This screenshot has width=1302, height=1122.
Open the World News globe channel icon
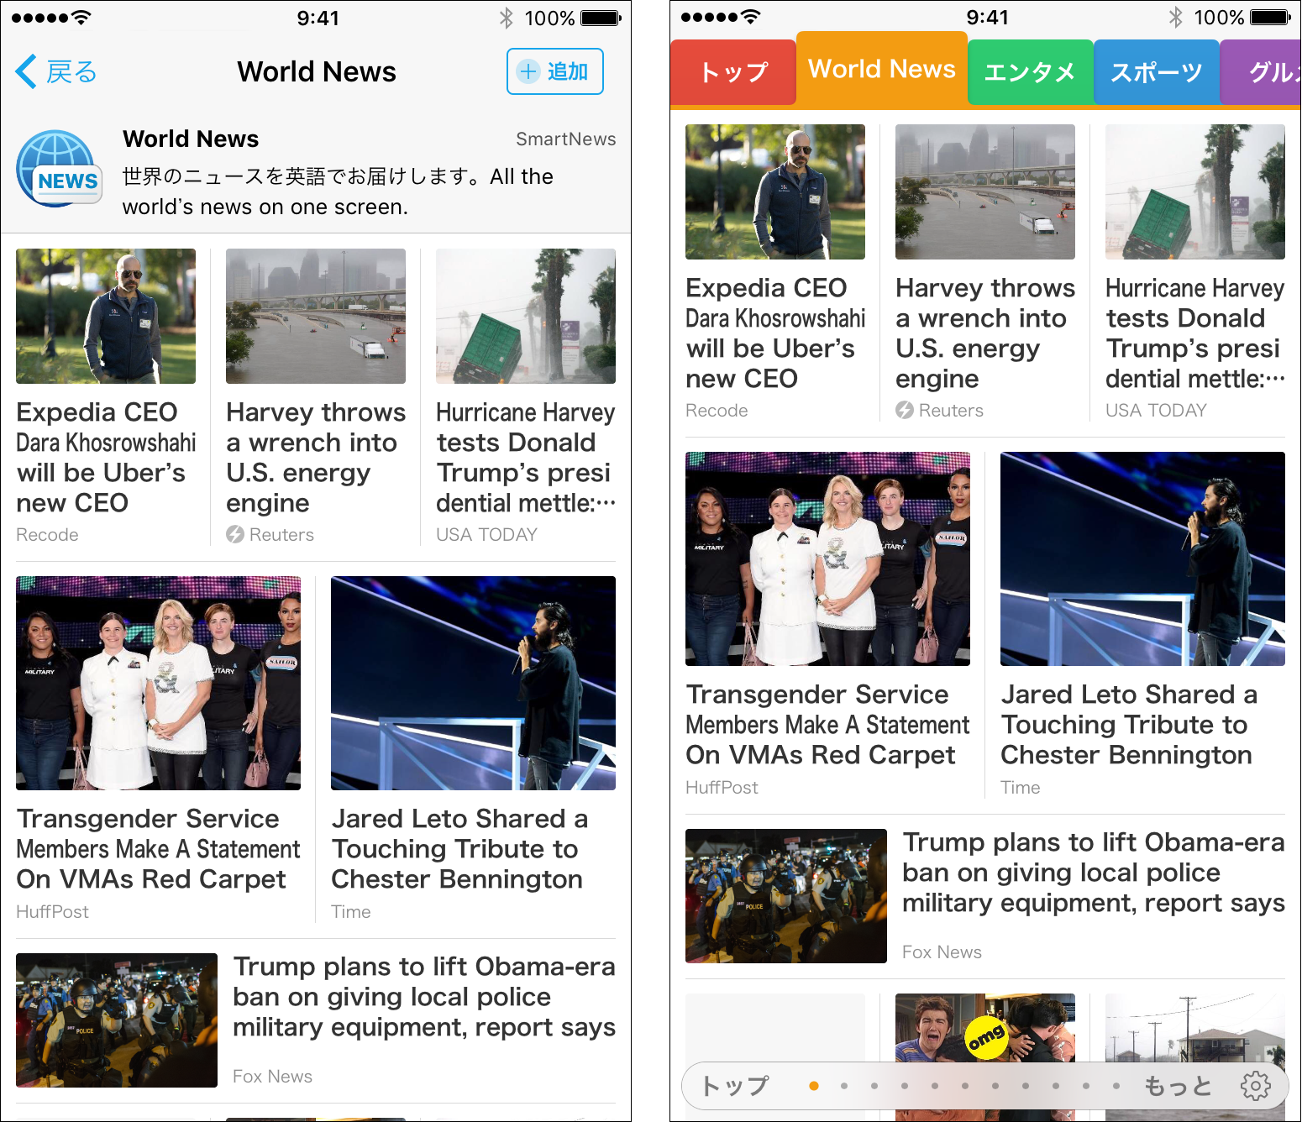(59, 169)
